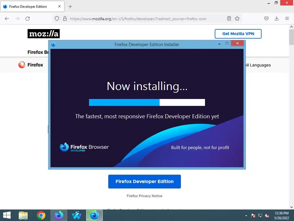This screenshot has height=221, width=294.
Task: Close the Firefox Developer Edition Installer window
Action: (x=237, y=43)
